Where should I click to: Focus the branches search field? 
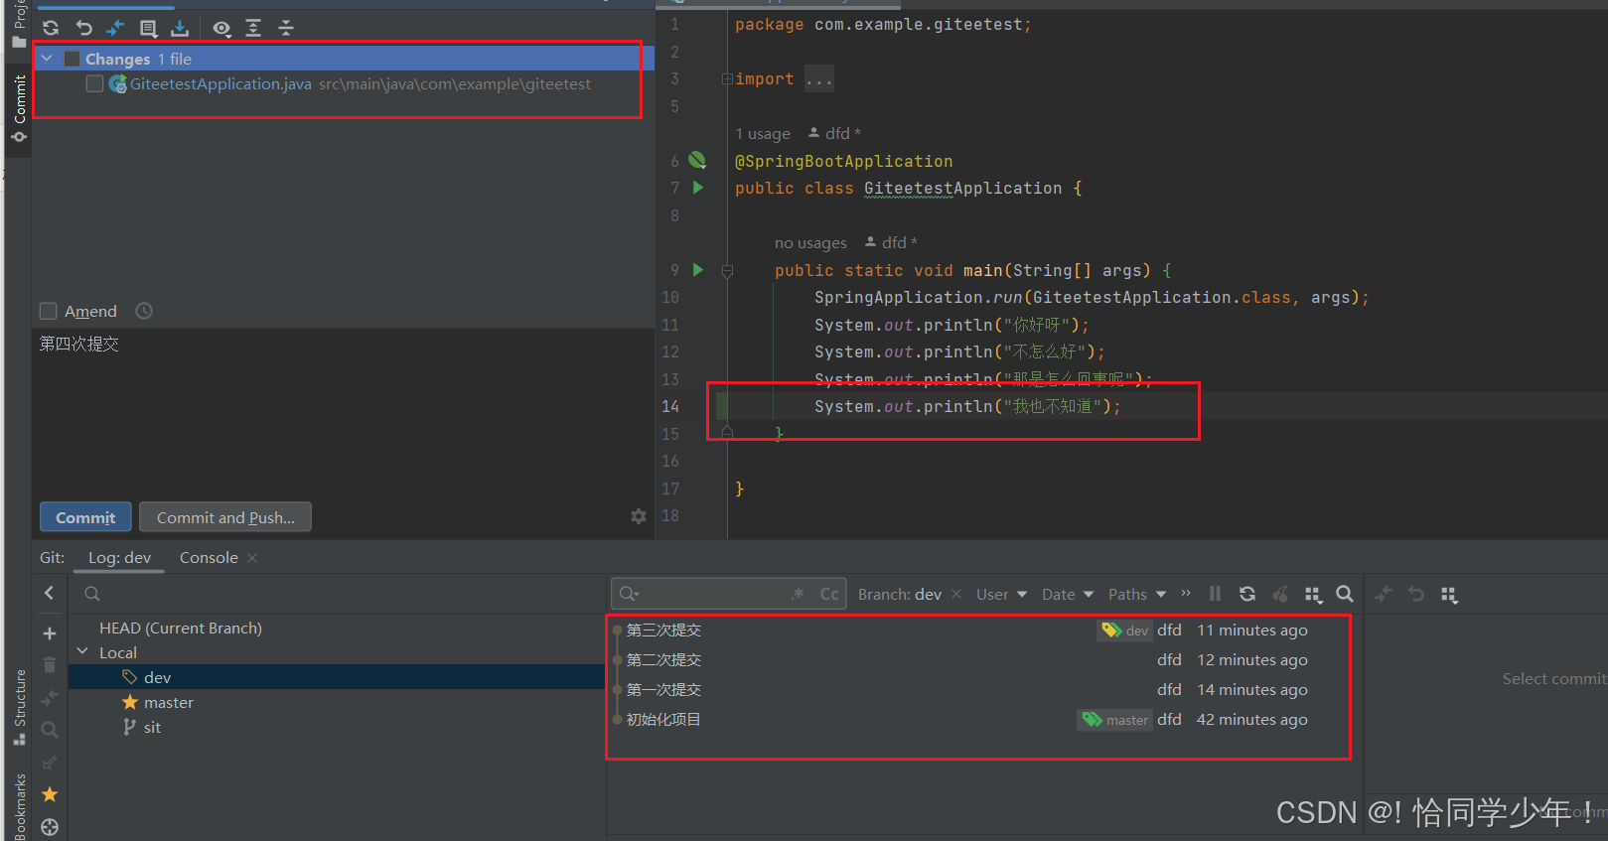click(338, 594)
